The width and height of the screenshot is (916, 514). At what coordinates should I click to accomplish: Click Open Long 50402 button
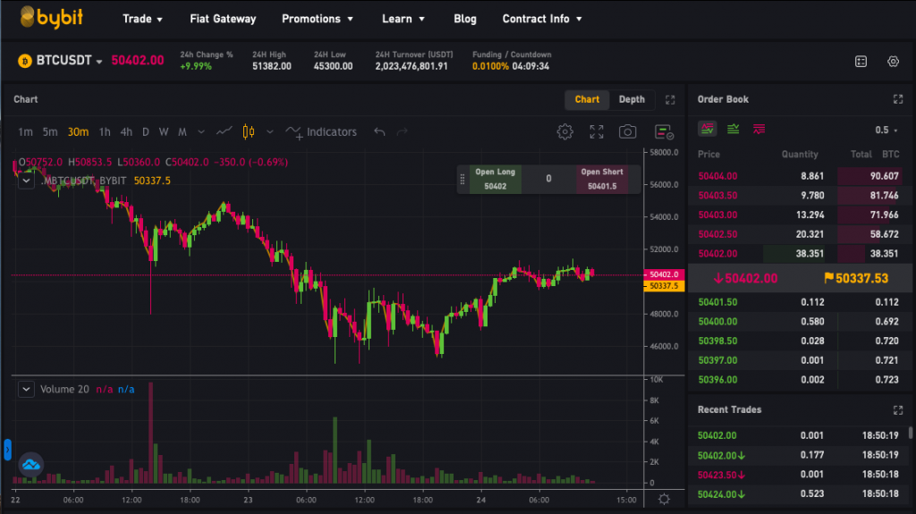click(x=495, y=180)
